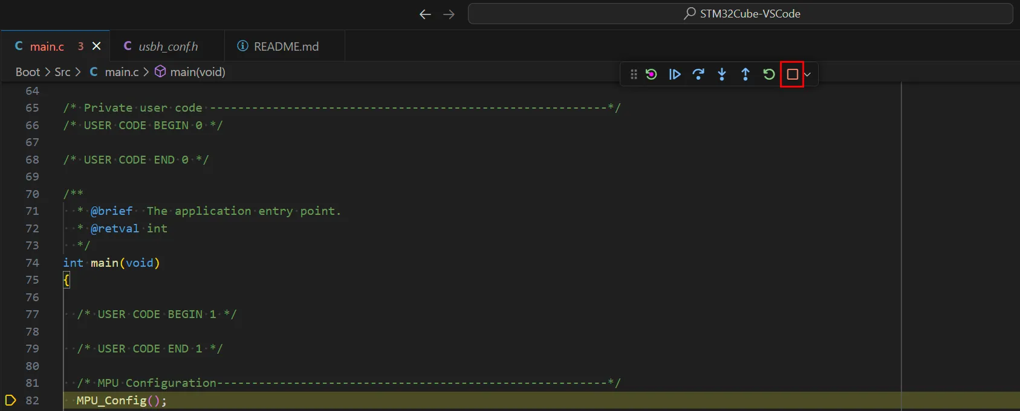Step into the MPU_Config function call

[x=722, y=74]
